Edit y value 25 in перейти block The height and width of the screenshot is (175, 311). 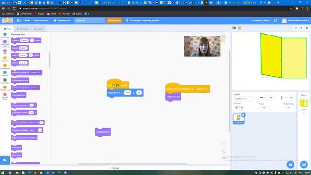(x=139, y=93)
